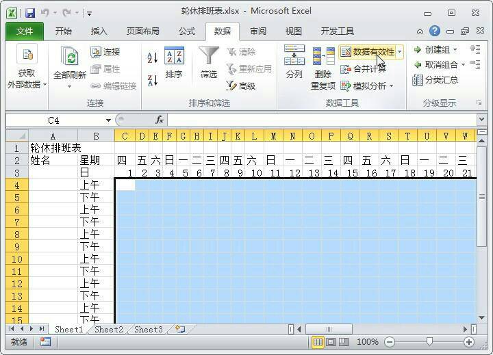Click the 分类汇总 subtotal button
The width and height of the screenshot is (493, 355).
pyautogui.click(x=435, y=80)
